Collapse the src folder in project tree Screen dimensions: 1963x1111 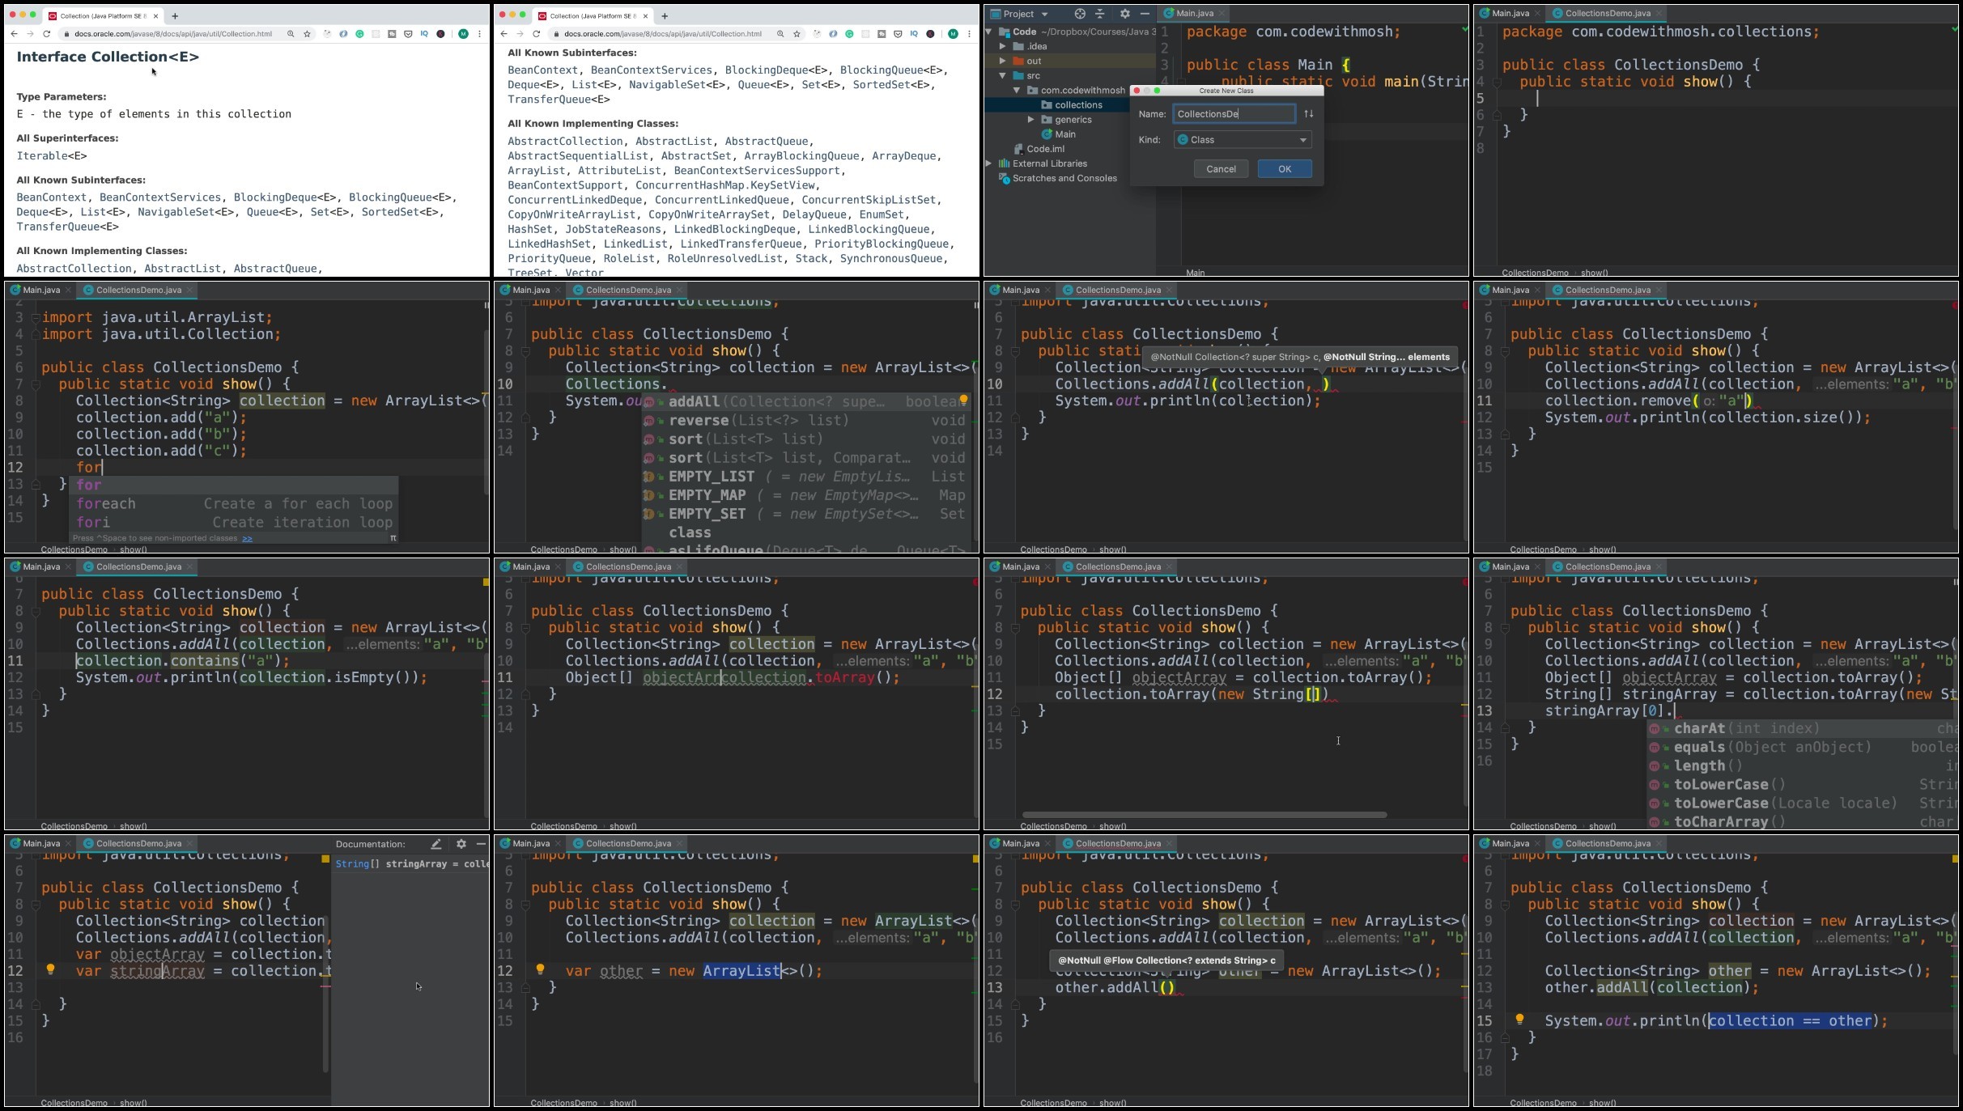coord(1003,75)
